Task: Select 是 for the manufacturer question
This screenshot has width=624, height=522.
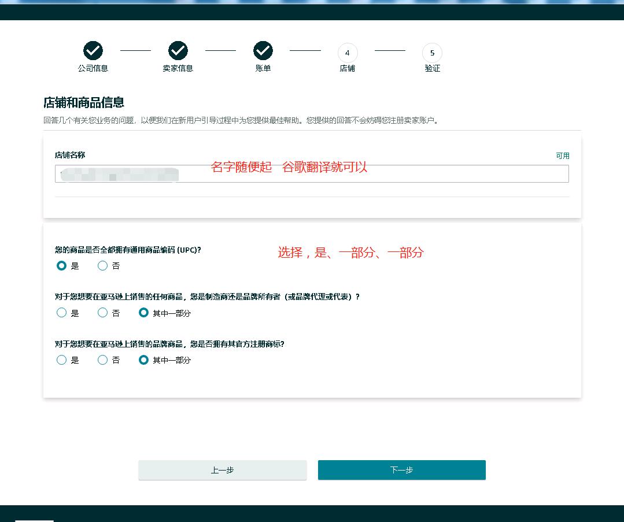Action: pos(61,313)
